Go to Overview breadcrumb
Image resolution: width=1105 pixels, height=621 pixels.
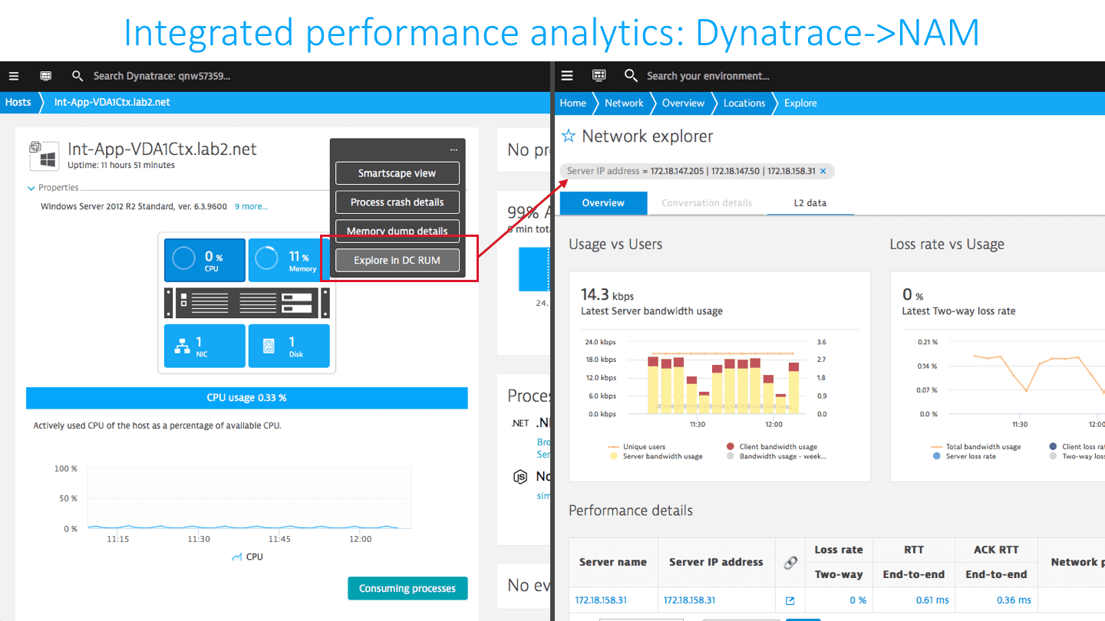tap(683, 103)
